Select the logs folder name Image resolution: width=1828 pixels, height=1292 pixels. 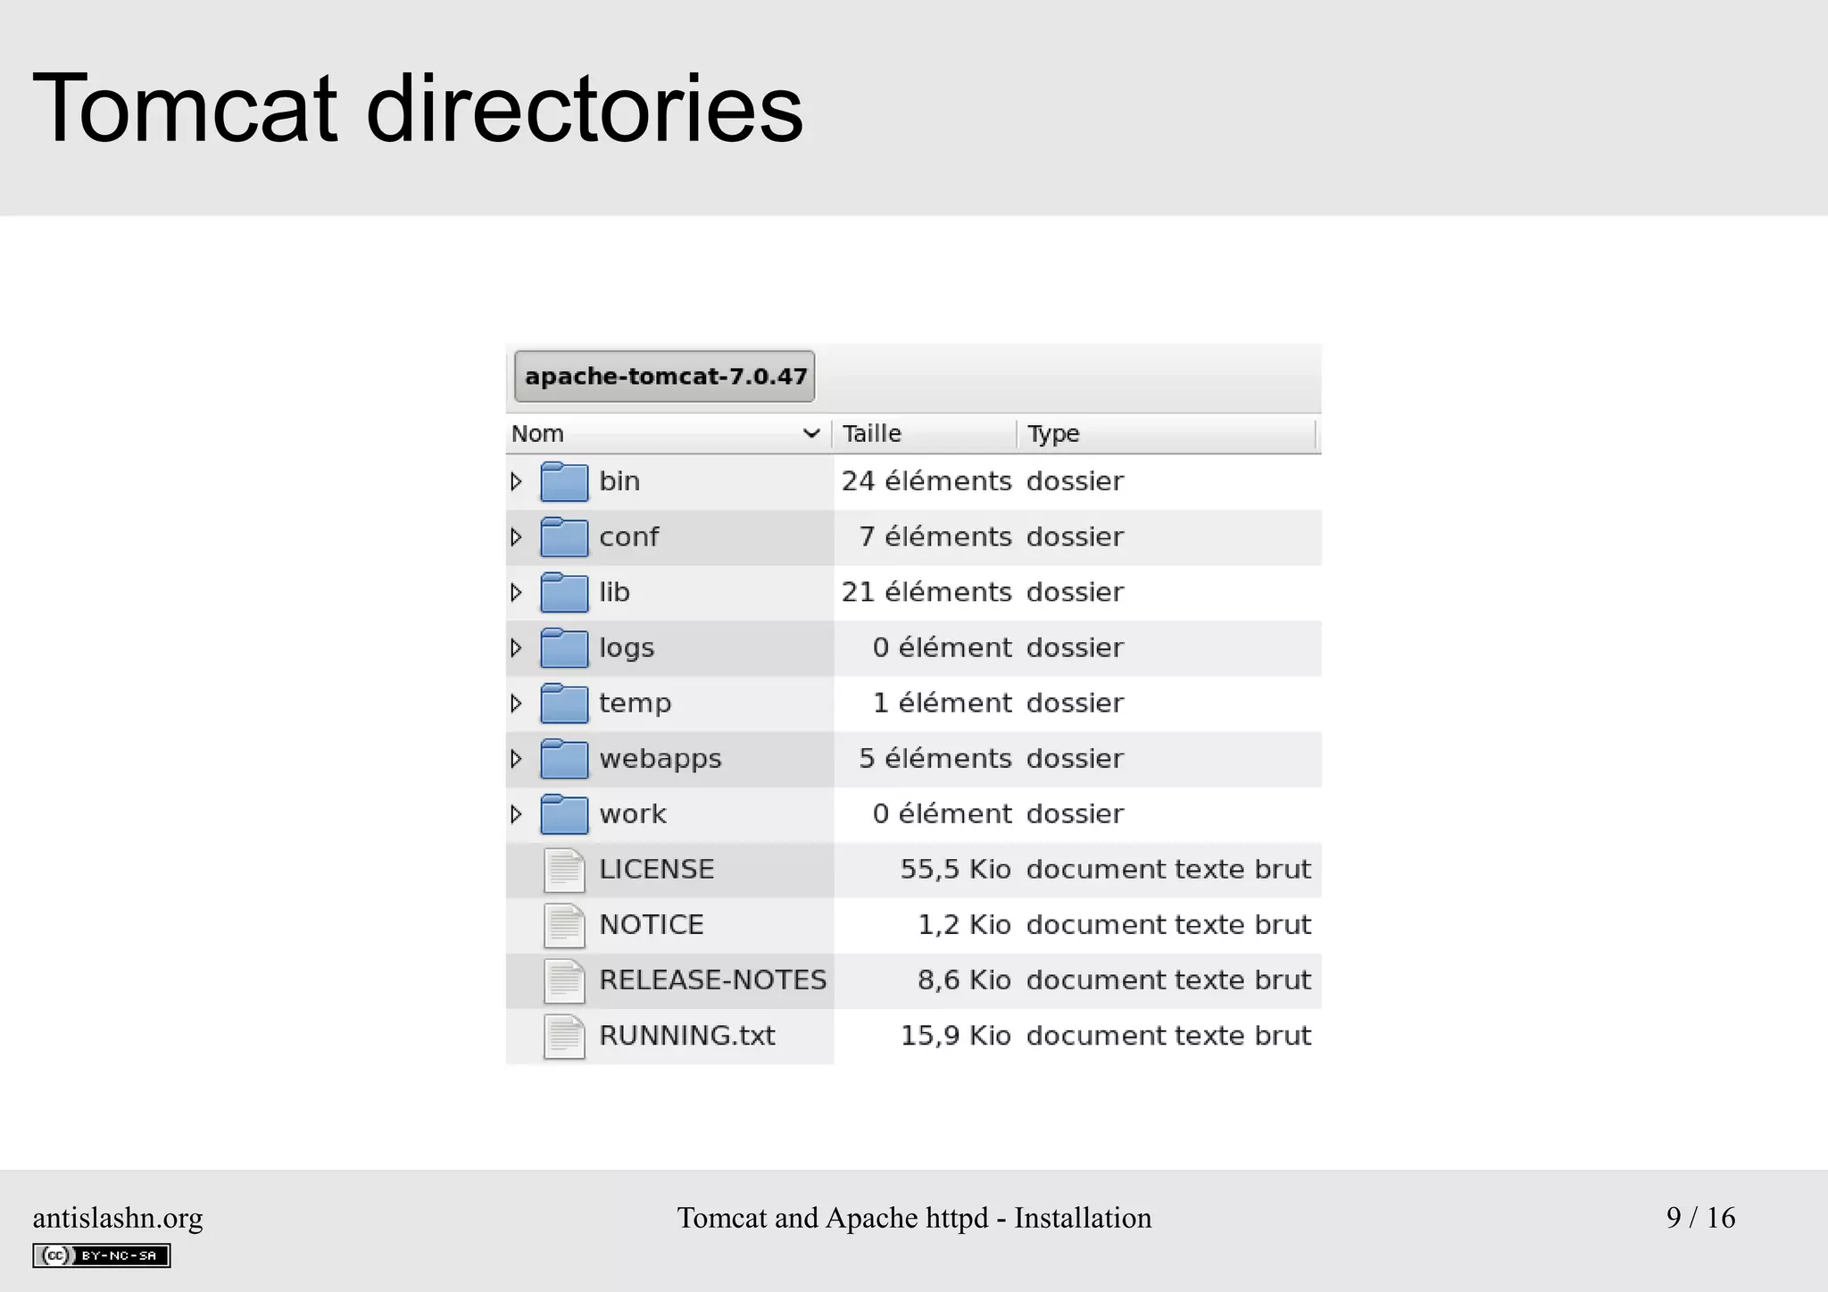coord(627,648)
